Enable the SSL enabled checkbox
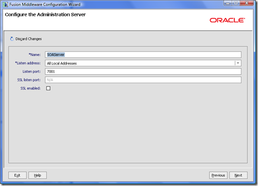Viewport: 258px width, 186px height. click(x=48, y=88)
